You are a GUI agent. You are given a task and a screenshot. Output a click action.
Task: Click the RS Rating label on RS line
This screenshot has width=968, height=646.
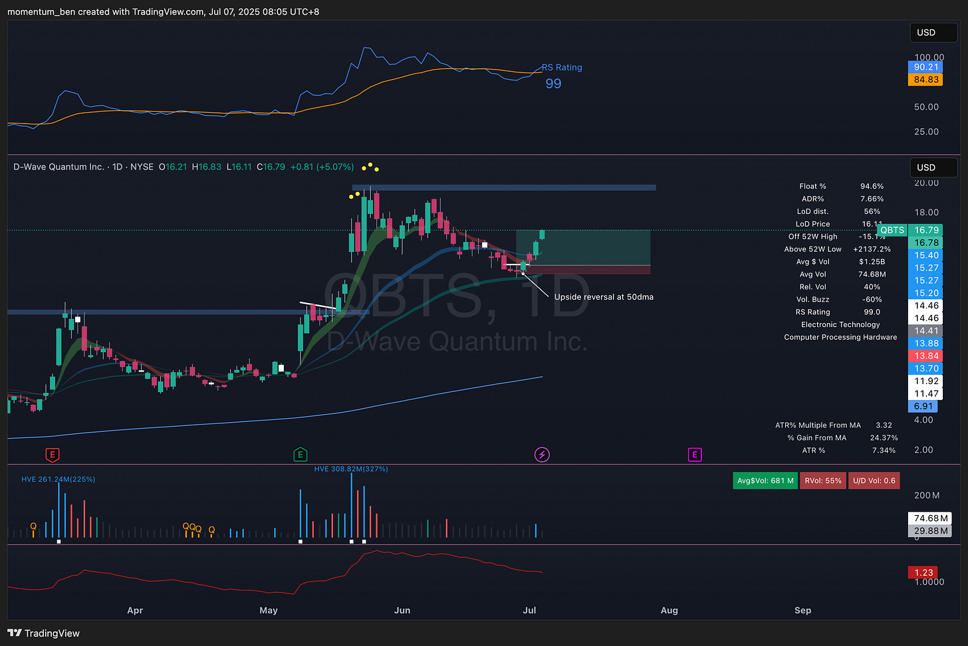(562, 67)
